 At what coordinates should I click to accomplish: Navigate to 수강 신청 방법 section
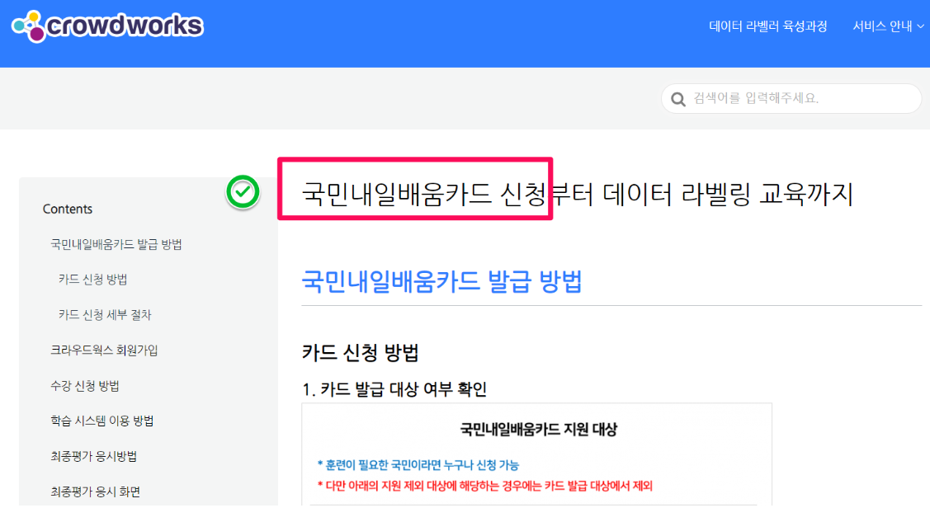coord(85,386)
